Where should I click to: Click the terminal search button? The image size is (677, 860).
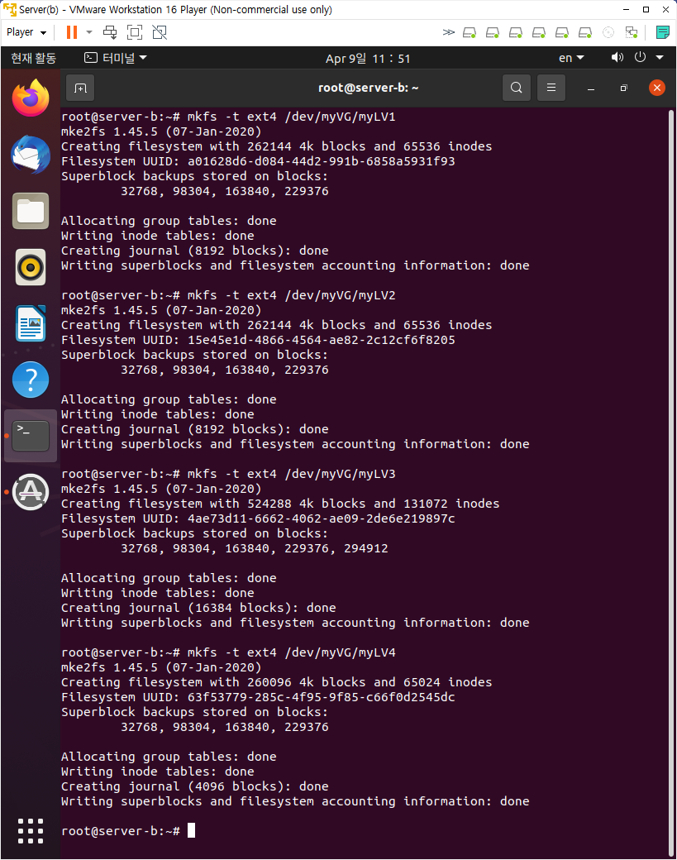click(517, 88)
